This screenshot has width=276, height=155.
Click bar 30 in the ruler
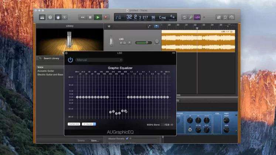point(178,25)
